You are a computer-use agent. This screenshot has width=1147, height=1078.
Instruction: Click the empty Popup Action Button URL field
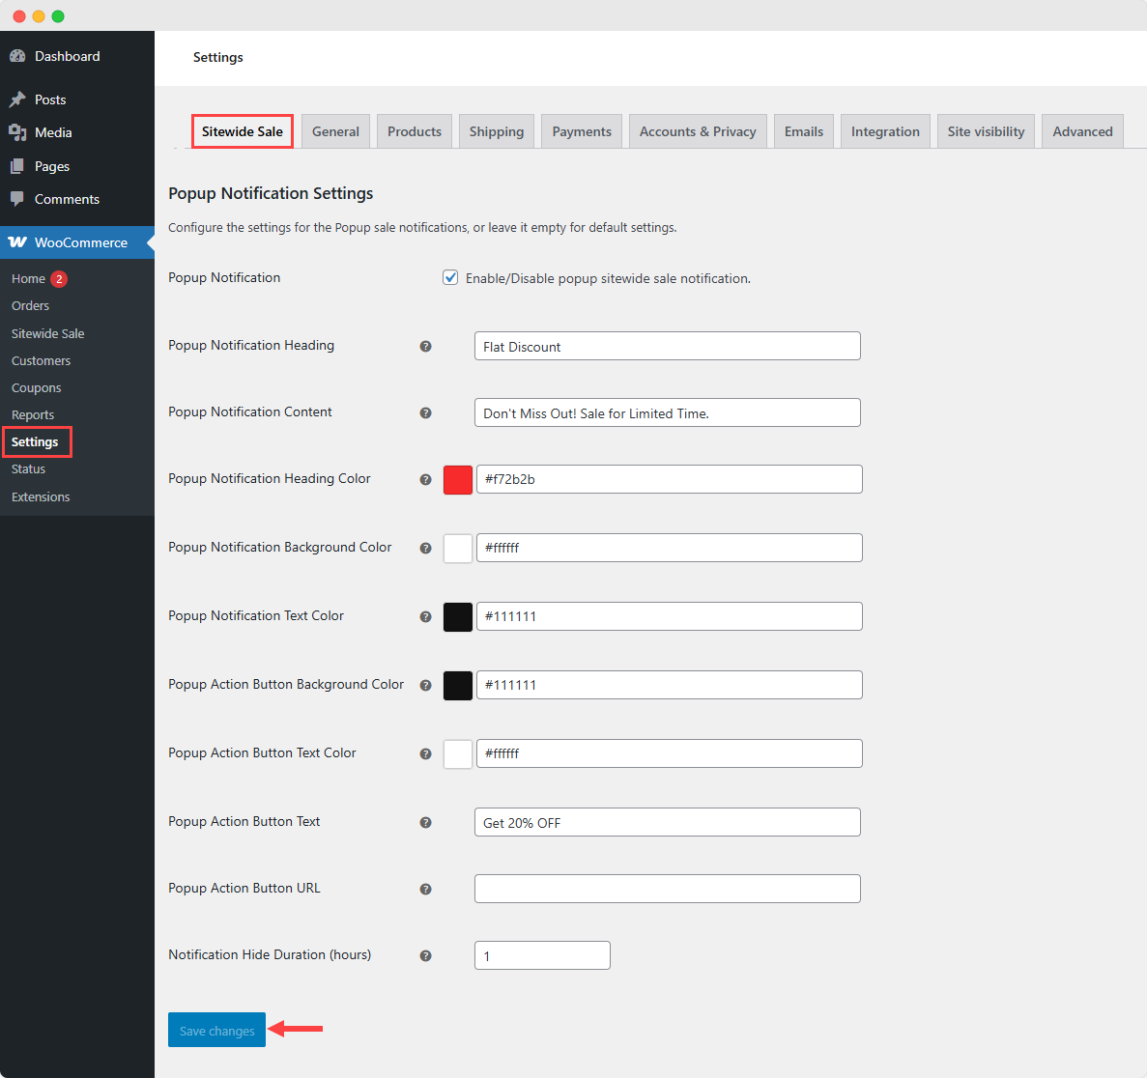(667, 889)
